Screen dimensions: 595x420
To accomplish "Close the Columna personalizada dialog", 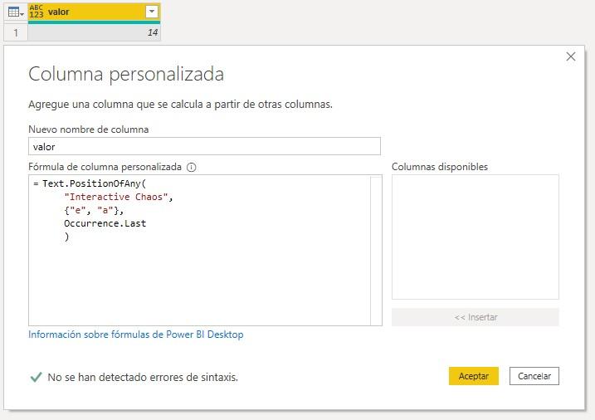I will coord(570,56).
